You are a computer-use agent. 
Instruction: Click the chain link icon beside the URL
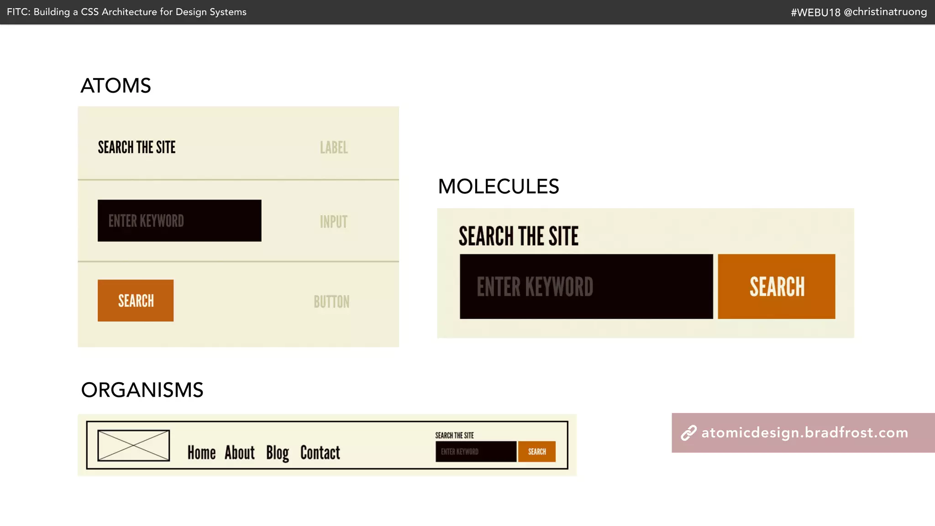[x=688, y=433]
